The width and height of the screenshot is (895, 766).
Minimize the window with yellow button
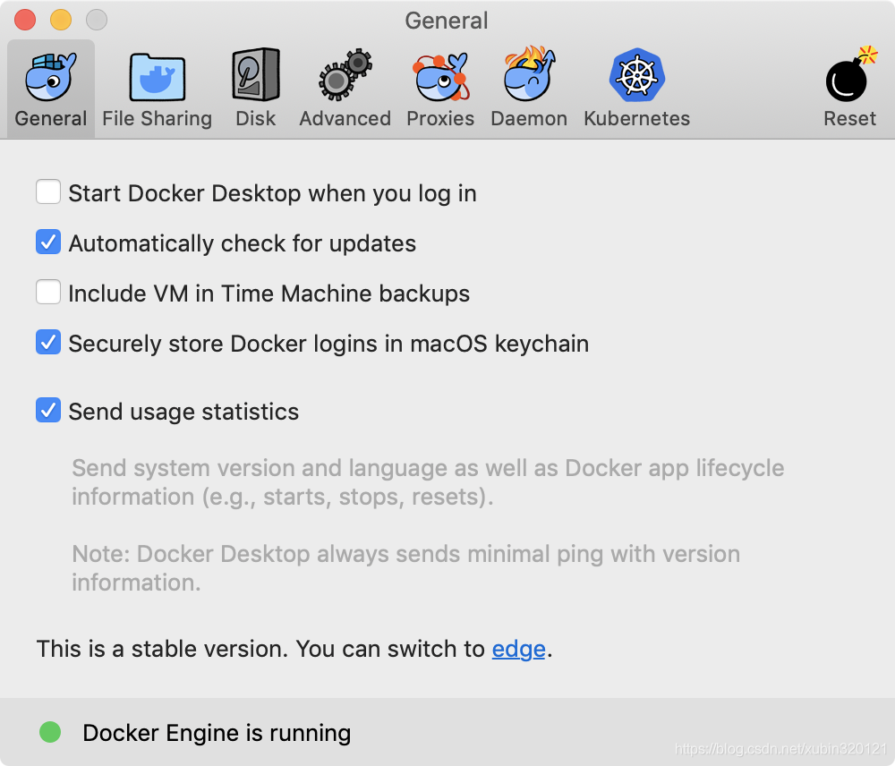coord(61,20)
